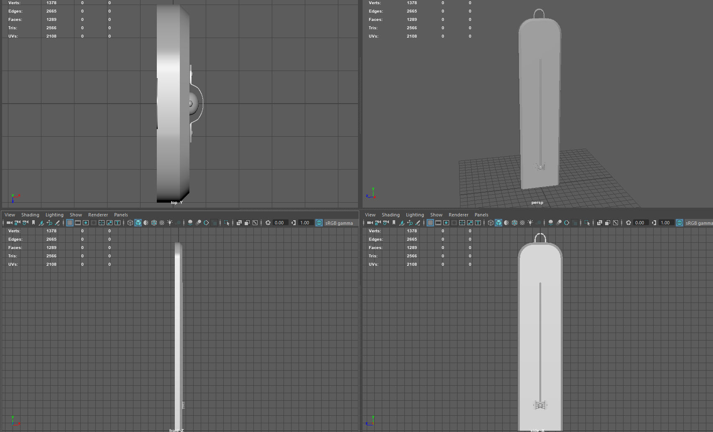This screenshot has height=432, width=713.
Task: Toggle Film Gate in front view panel
Action: point(78,223)
